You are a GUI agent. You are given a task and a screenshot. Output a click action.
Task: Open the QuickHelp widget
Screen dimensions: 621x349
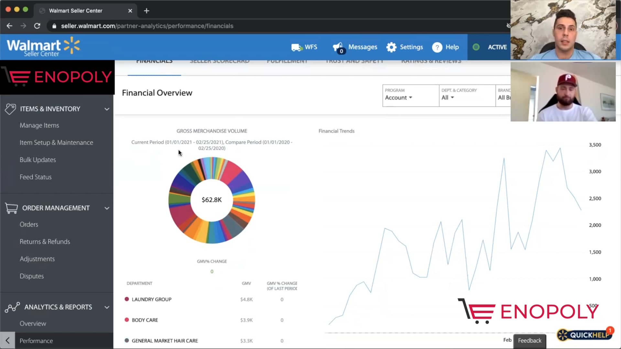(584, 335)
